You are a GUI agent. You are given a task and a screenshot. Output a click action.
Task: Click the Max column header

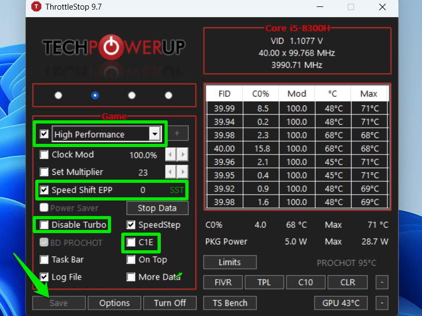click(369, 94)
